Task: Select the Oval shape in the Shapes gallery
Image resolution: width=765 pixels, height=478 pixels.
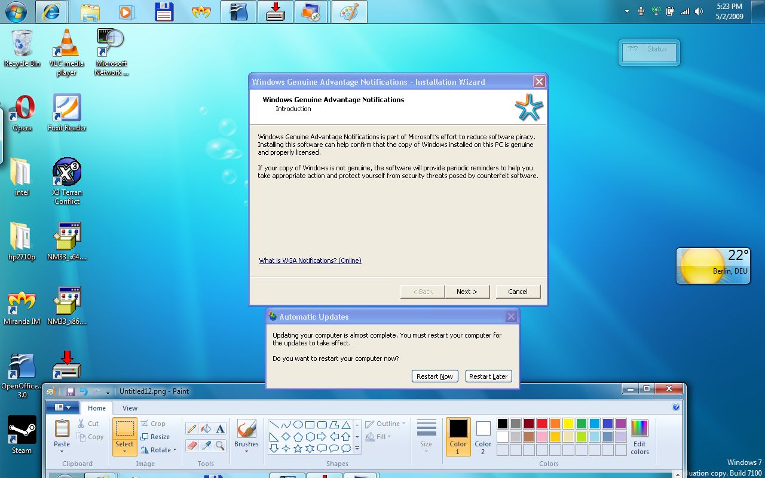Action: 298,425
